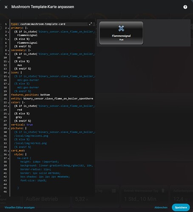Click the Flammensignal preview card
Screen dimensions: 193x212
click(121, 33)
